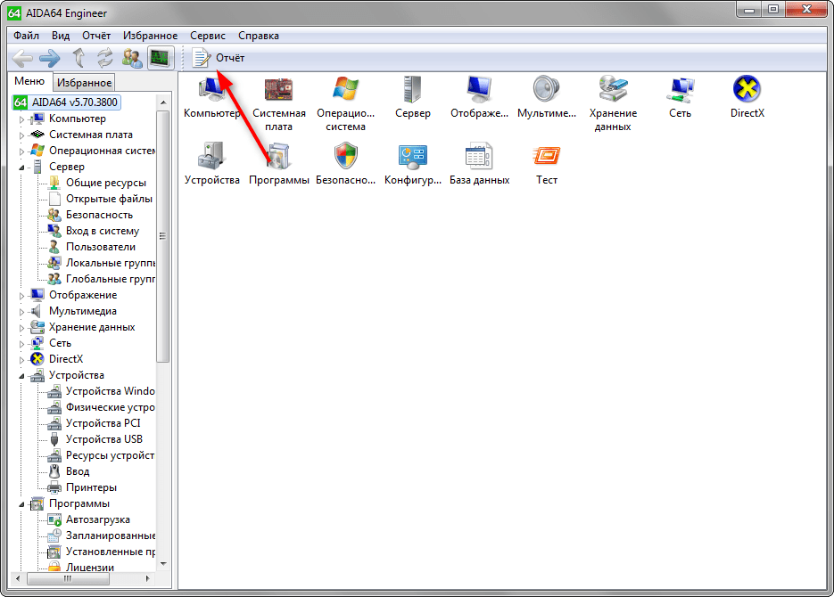Open the Сеть network icon in main pane
834x597 pixels.
(680, 97)
